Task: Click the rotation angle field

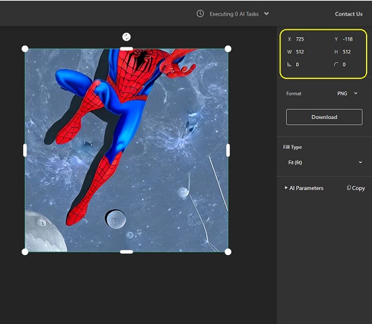Action: [298, 64]
